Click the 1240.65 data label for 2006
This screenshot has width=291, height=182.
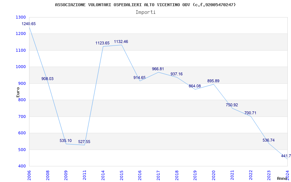pos(29,24)
